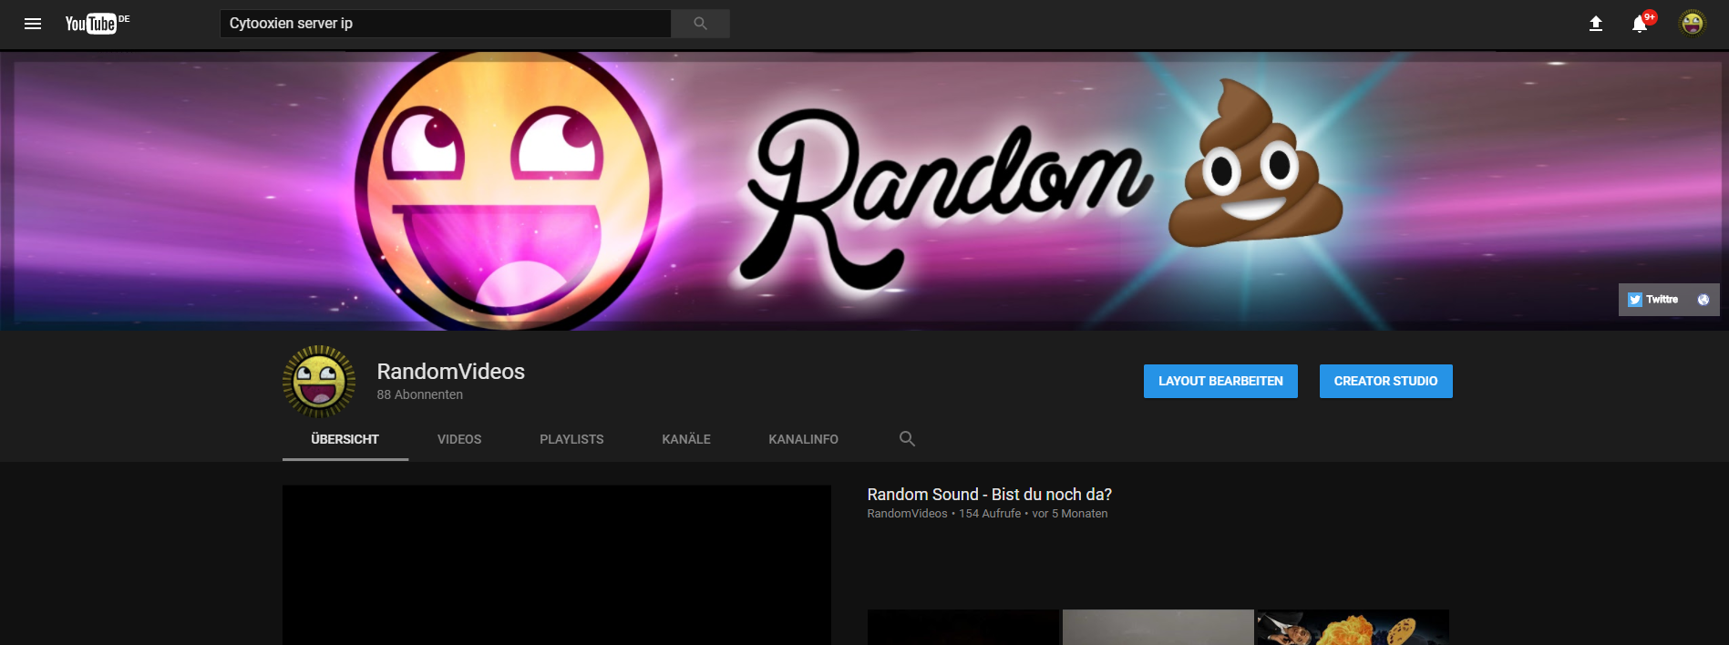Open the Twitter link on banner
This screenshot has width=1729, height=645.
[x=1652, y=300]
